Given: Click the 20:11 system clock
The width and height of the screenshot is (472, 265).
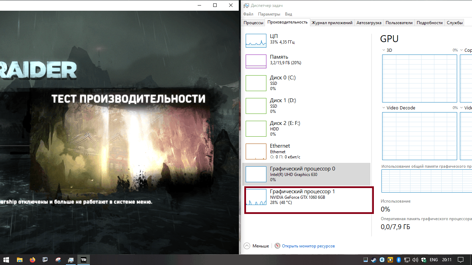Looking at the screenshot, I should click(447, 259).
